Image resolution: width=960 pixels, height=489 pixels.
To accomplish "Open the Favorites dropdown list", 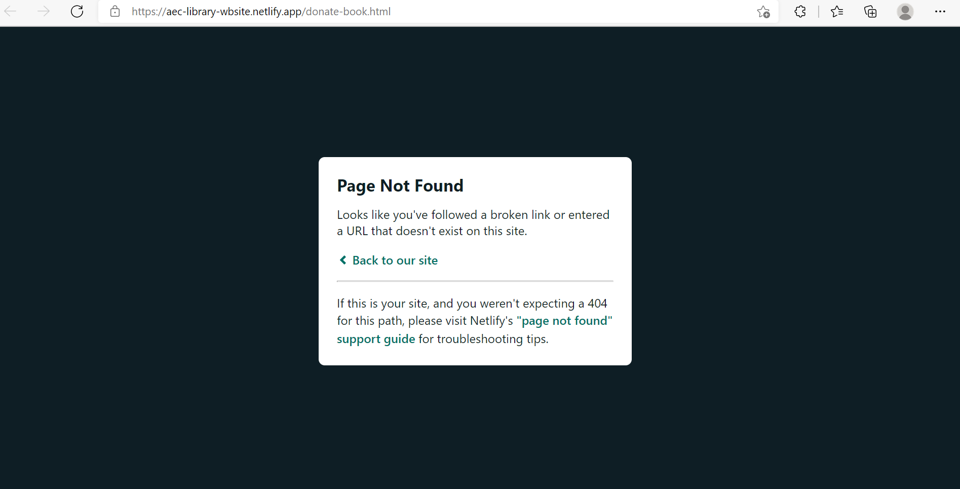I will click(x=837, y=11).
